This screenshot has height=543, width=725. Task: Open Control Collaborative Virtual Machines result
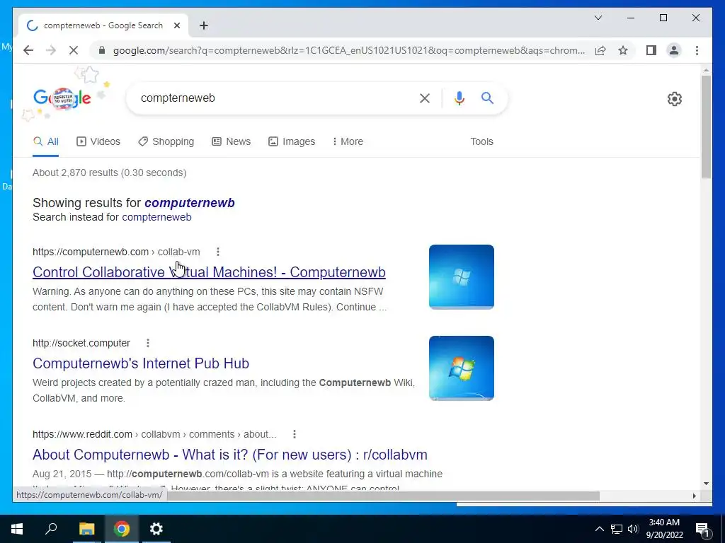click(209, 272)
